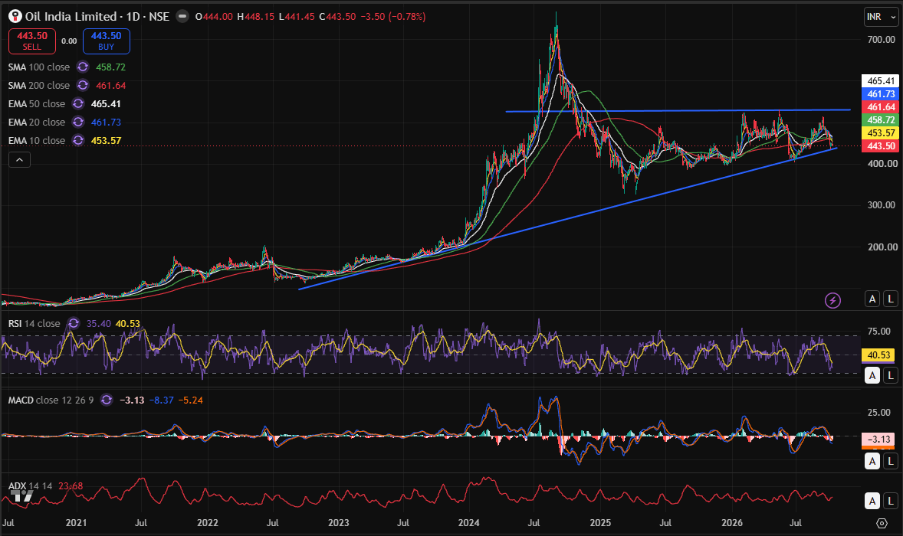Click the BUY 443.50 button
903x536 pixels.
(106, 41)
